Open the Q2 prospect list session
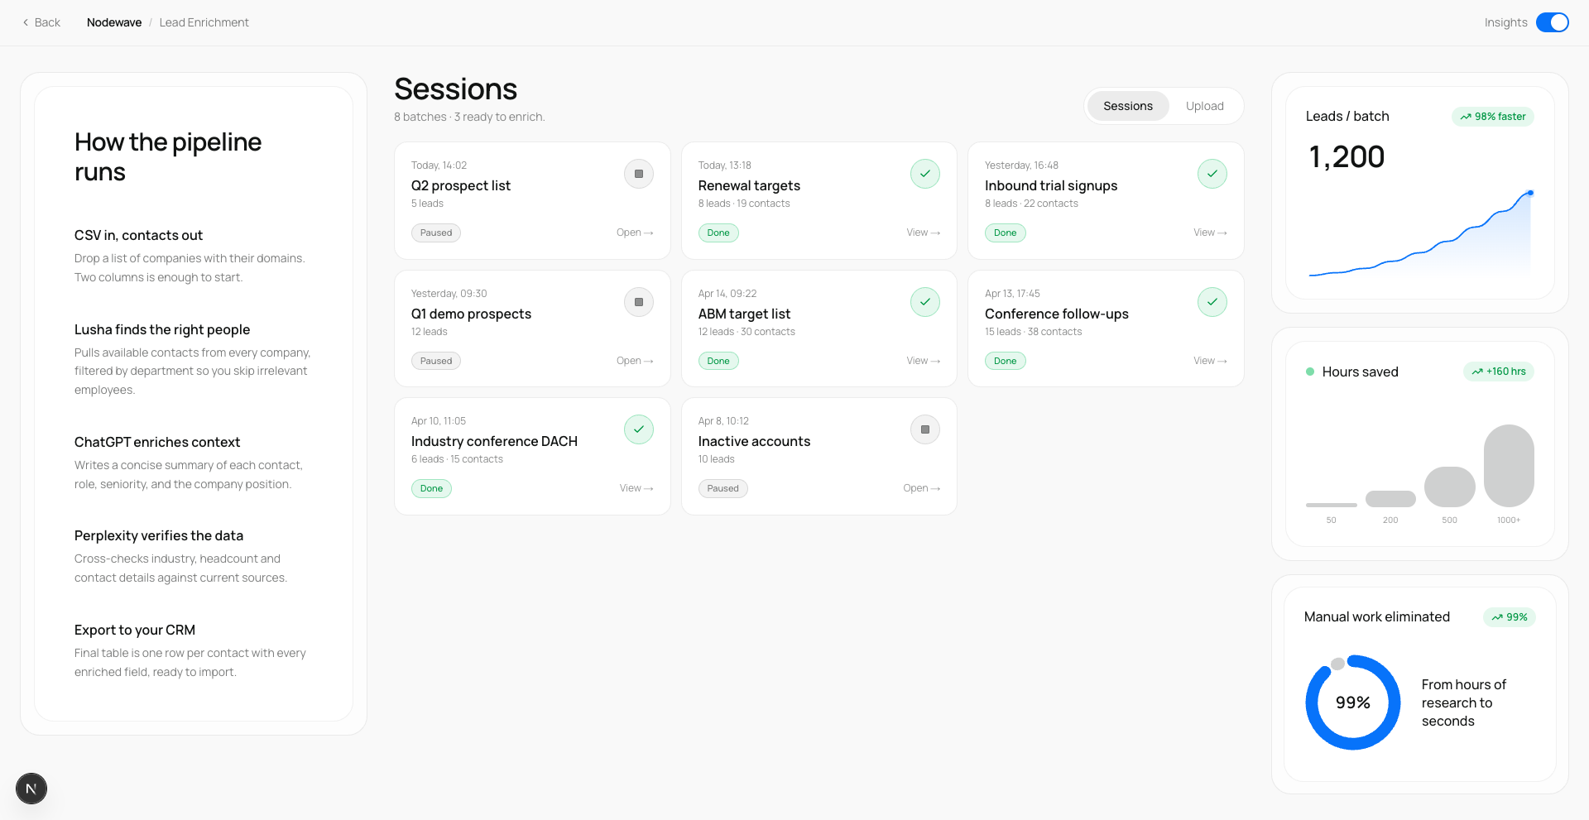The height and width of the screenshot is (820, 1589). tap(634, 233)
